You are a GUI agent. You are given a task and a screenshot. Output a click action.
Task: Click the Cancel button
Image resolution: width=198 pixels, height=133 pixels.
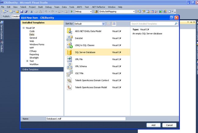[169, 125]
